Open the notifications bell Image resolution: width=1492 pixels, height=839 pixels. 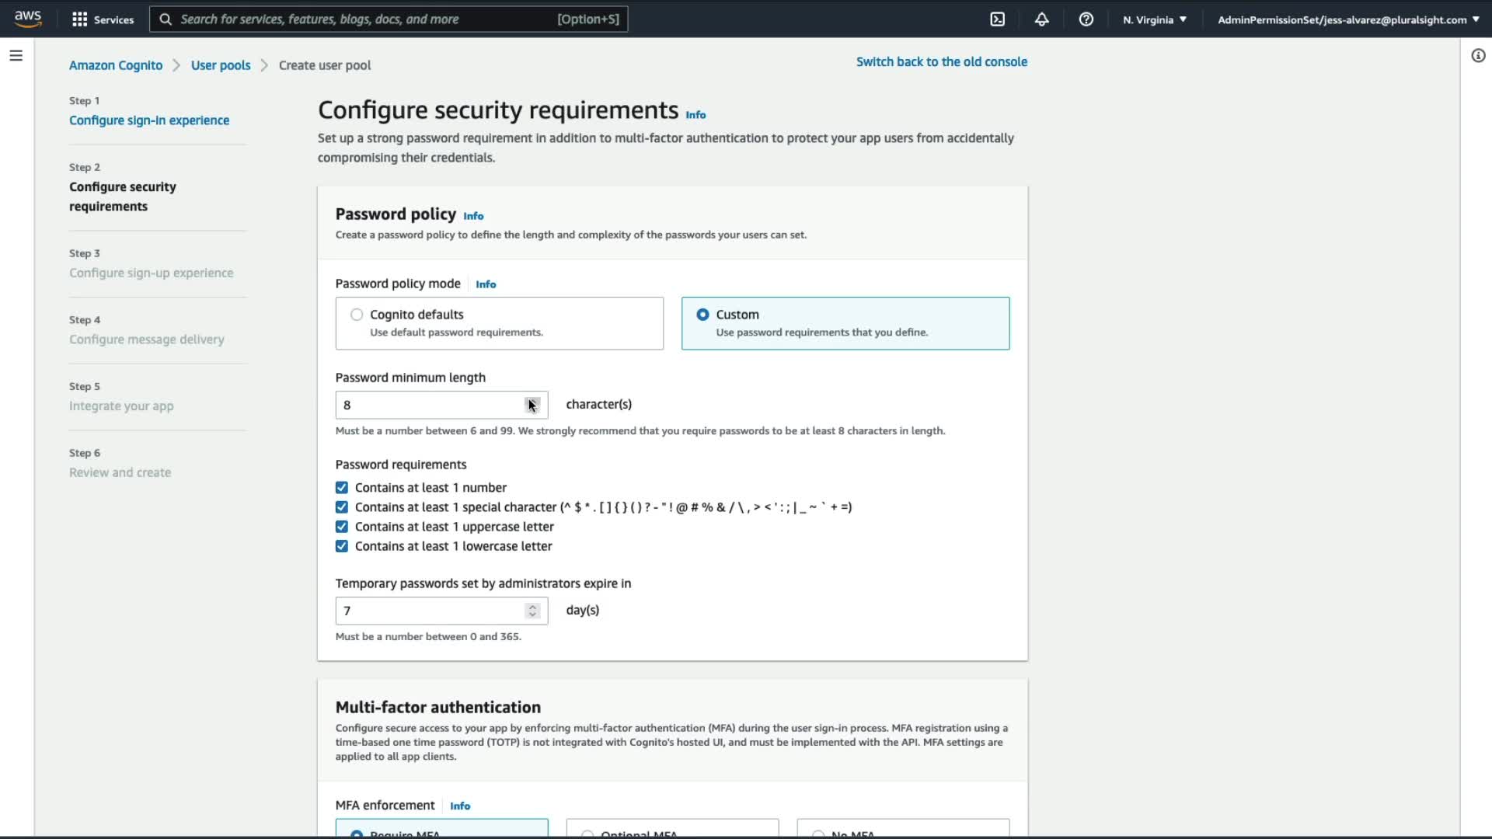point(1041,19)
